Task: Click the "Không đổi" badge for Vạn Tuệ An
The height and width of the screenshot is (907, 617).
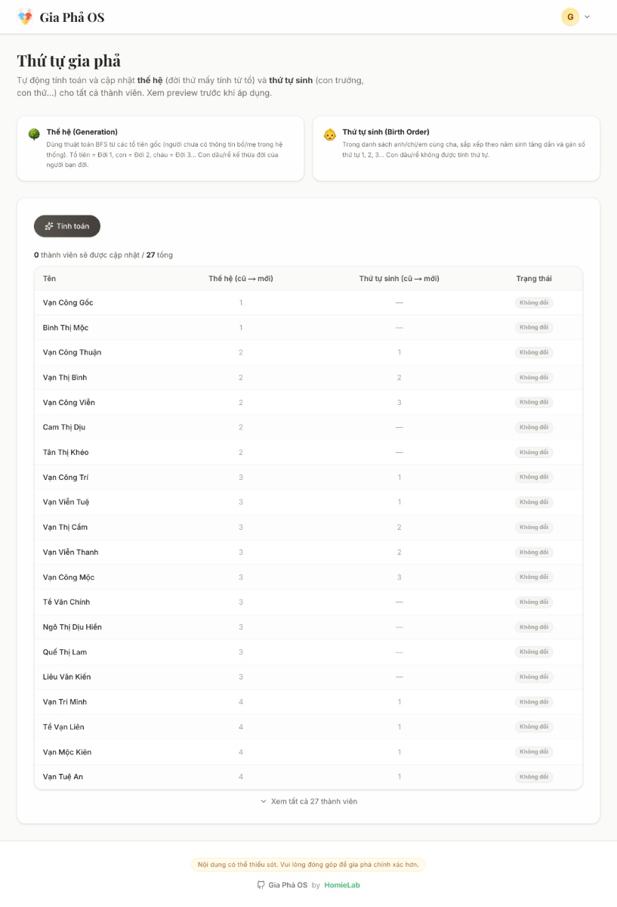Action: pos(534,776)
